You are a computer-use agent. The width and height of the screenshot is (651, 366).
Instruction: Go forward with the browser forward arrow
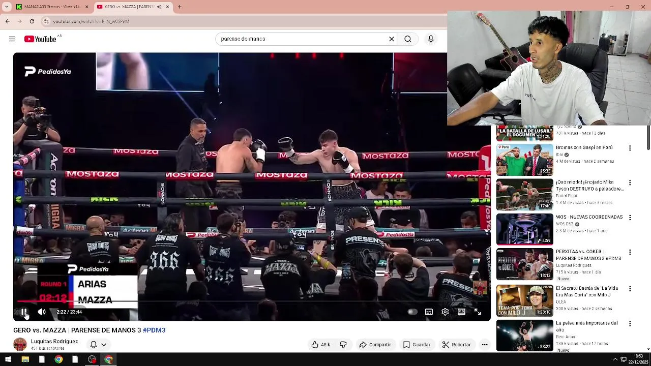coord(19,21)
